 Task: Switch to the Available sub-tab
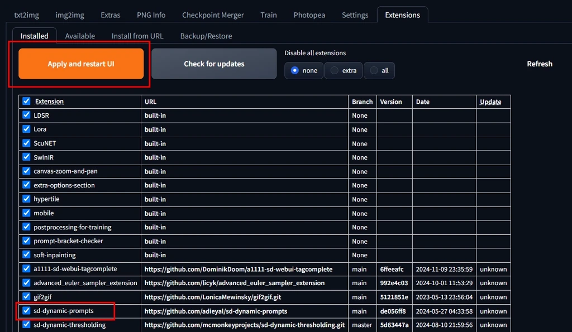(x=80, y=36)
